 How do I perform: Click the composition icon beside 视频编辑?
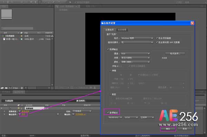tap(4, 36)
